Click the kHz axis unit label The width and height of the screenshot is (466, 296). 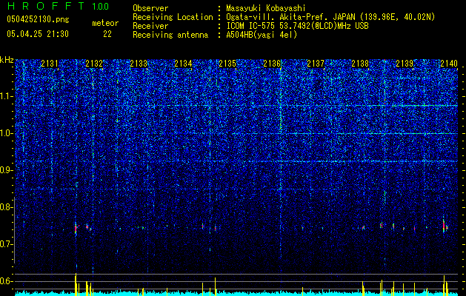pyautogui.click(x=7, y=60)
